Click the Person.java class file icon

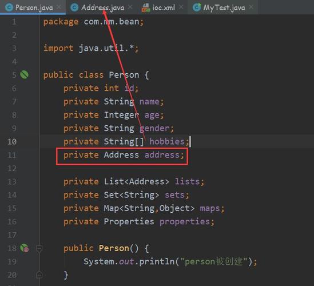point(9,7)
